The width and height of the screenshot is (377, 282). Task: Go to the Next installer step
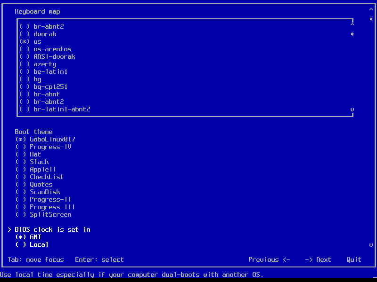coord(318,260)
